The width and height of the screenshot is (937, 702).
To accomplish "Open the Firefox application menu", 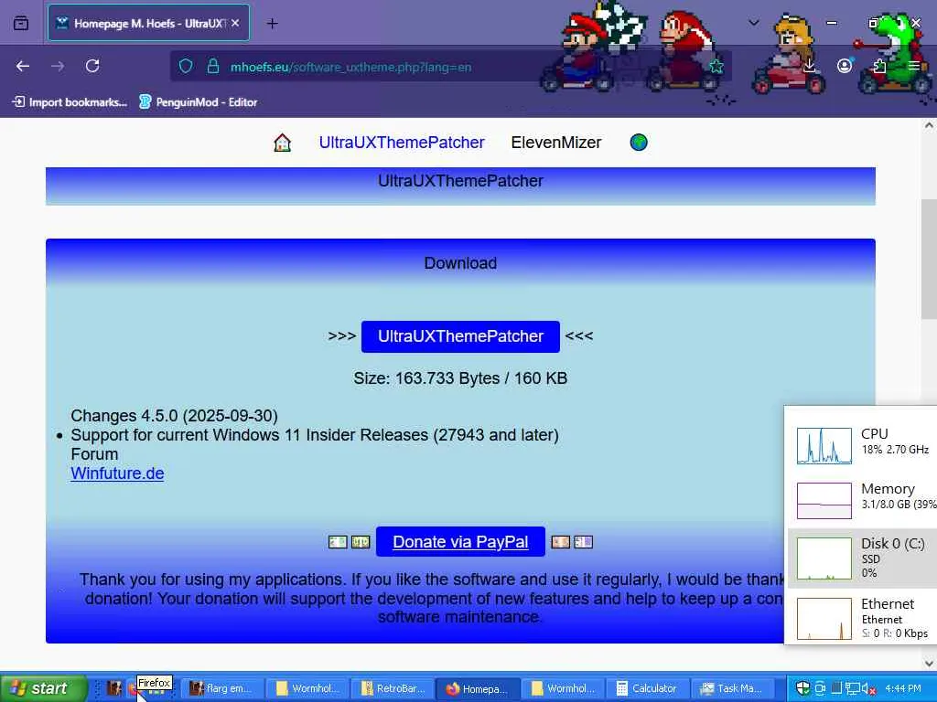I will 914,66.
